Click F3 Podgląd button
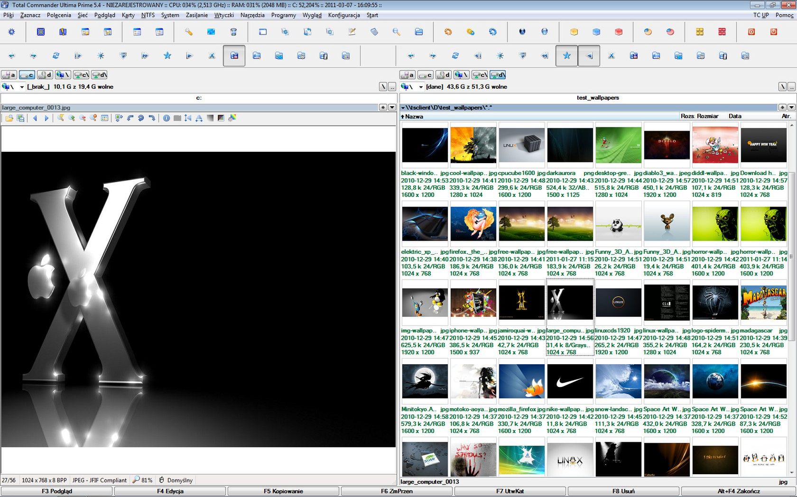The width and height of the screenshot is (797, 497). [57, 491]
